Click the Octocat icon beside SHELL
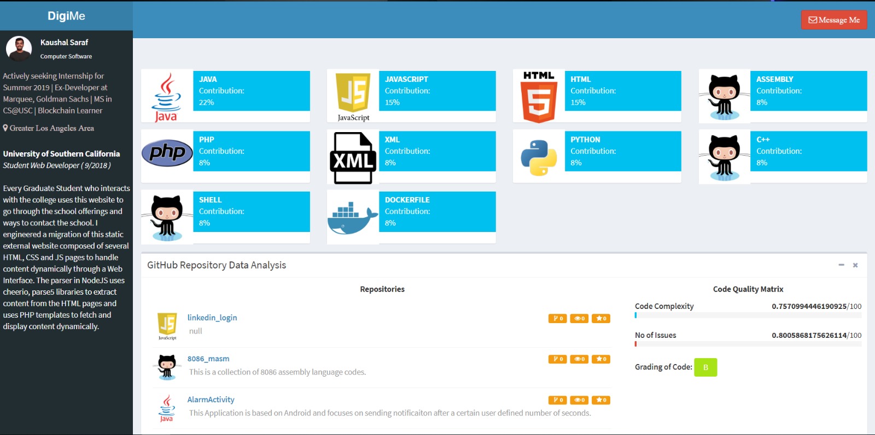Image resolution: width=875 pixels, height=435 pixels. click(x=167, y=218)
